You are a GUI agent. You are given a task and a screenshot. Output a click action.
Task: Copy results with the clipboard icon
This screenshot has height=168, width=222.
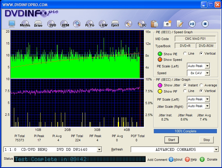pyautogui.click(x=154, y=24)
